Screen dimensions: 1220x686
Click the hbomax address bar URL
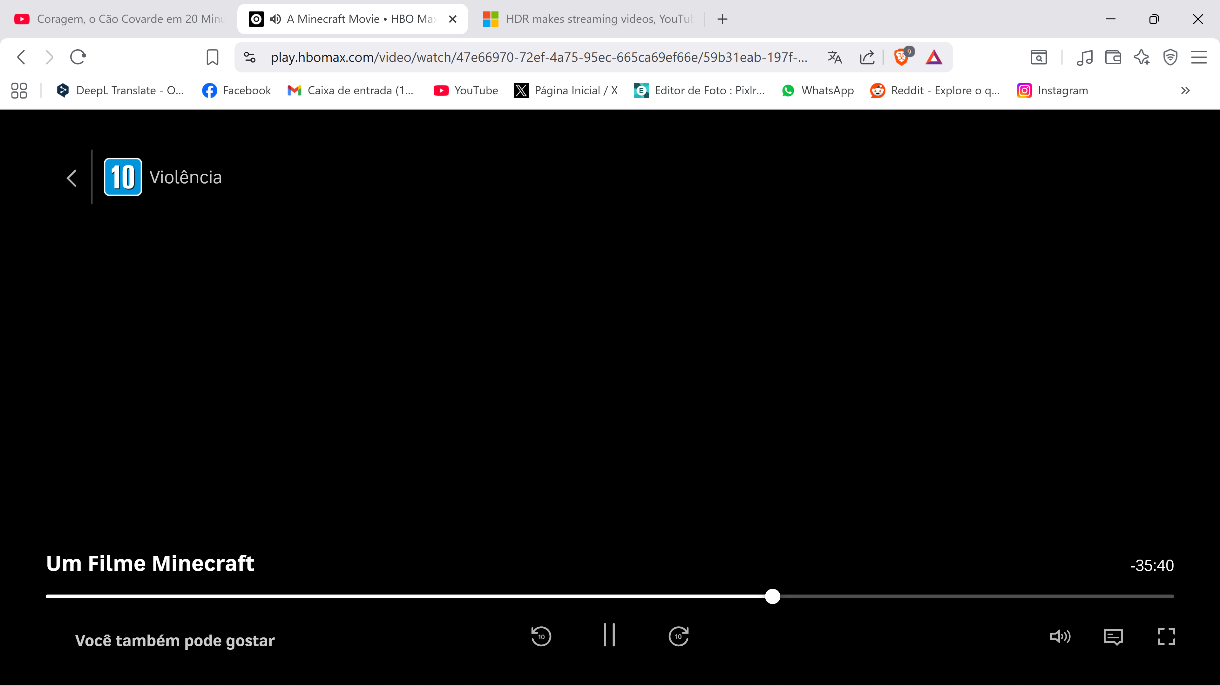[539, 57]
